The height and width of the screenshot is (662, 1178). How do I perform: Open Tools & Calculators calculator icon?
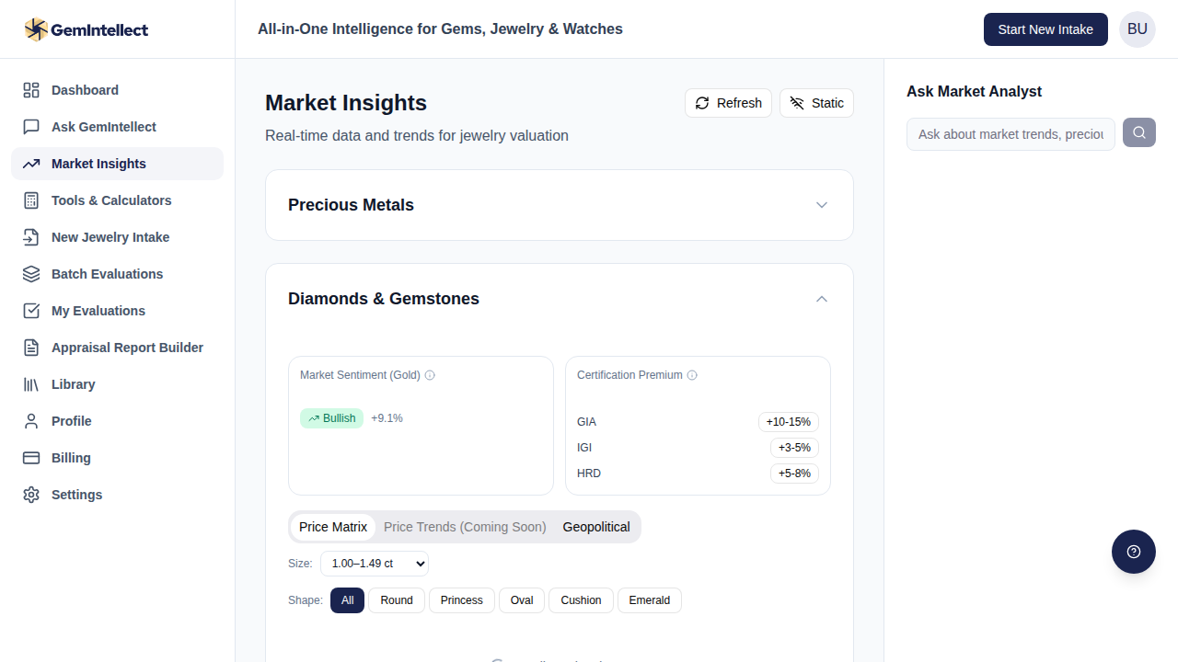(31, 200)
